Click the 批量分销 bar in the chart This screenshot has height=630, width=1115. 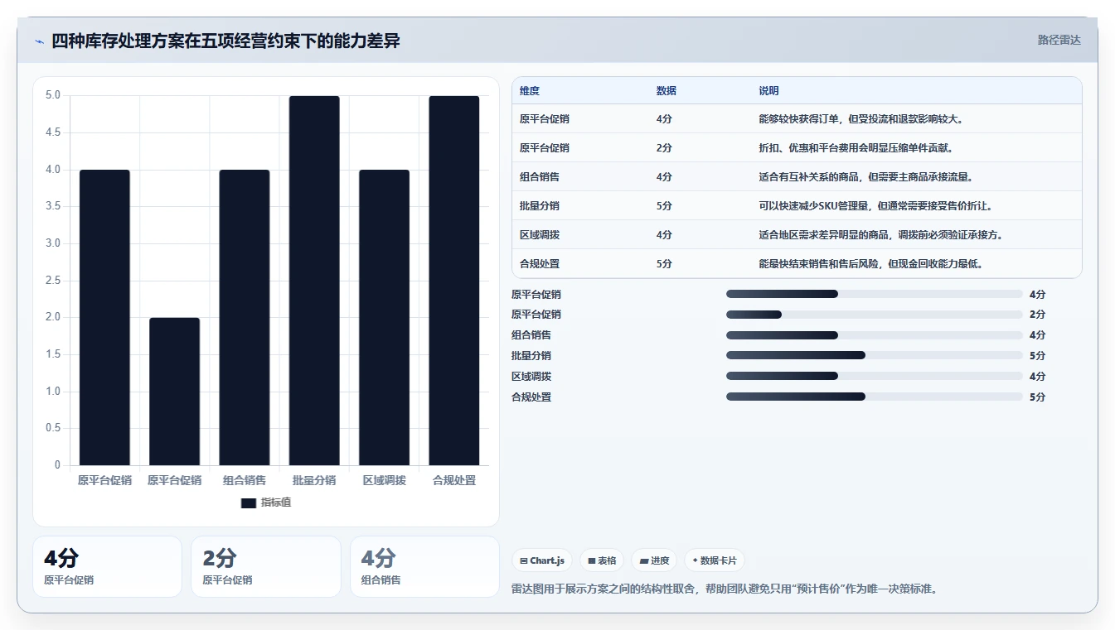click(x=314, y=281)
